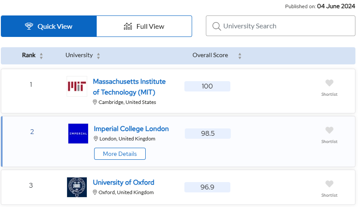Viewport: 358px width, 207px height.
Task: Click the University of Oxford crest
Action: [77, 187]
